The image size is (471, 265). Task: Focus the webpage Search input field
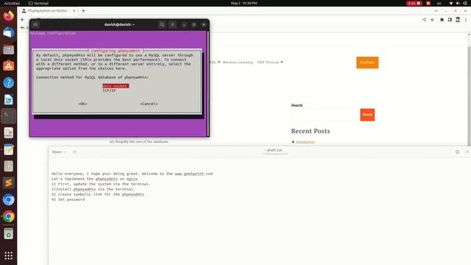[x=325, y=115]
